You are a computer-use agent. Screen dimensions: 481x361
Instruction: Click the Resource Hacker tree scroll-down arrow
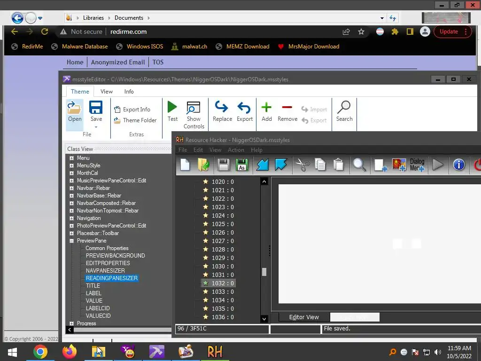point(264,319)
